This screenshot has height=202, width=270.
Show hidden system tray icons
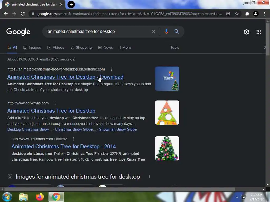pos(237,197)
